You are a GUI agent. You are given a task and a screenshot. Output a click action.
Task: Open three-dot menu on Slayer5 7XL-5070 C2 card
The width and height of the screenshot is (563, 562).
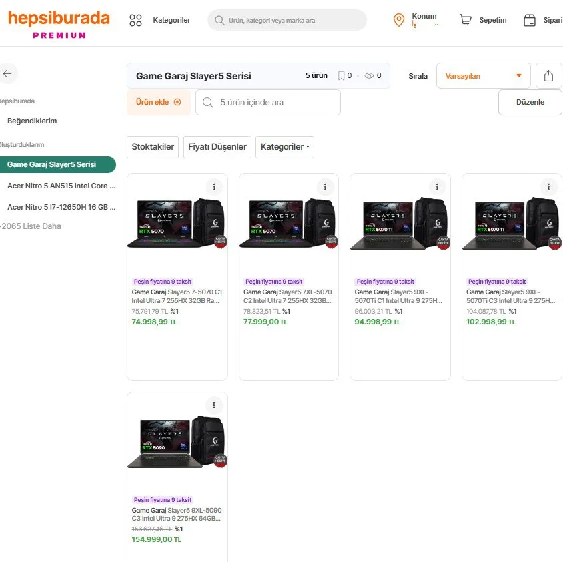(325, 186)
